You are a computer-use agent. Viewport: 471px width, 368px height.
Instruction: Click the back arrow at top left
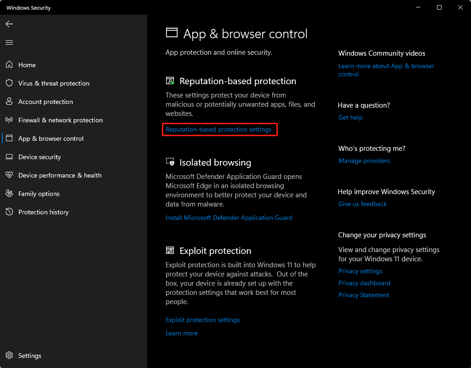tap(9, 24)
